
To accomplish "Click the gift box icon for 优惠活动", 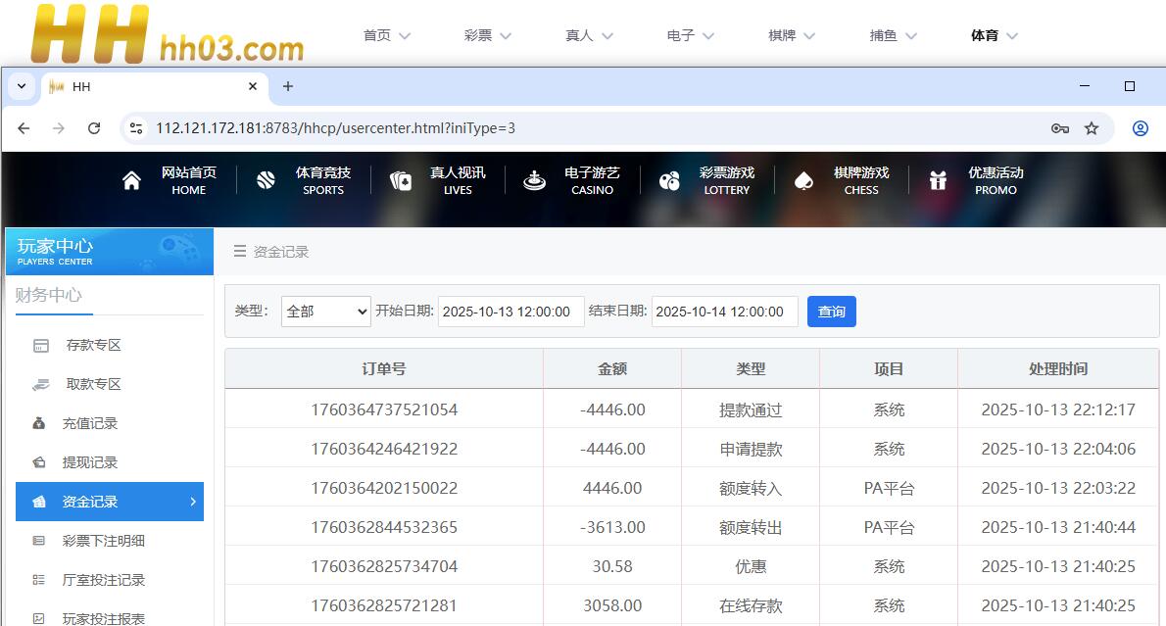I will 939,181.
